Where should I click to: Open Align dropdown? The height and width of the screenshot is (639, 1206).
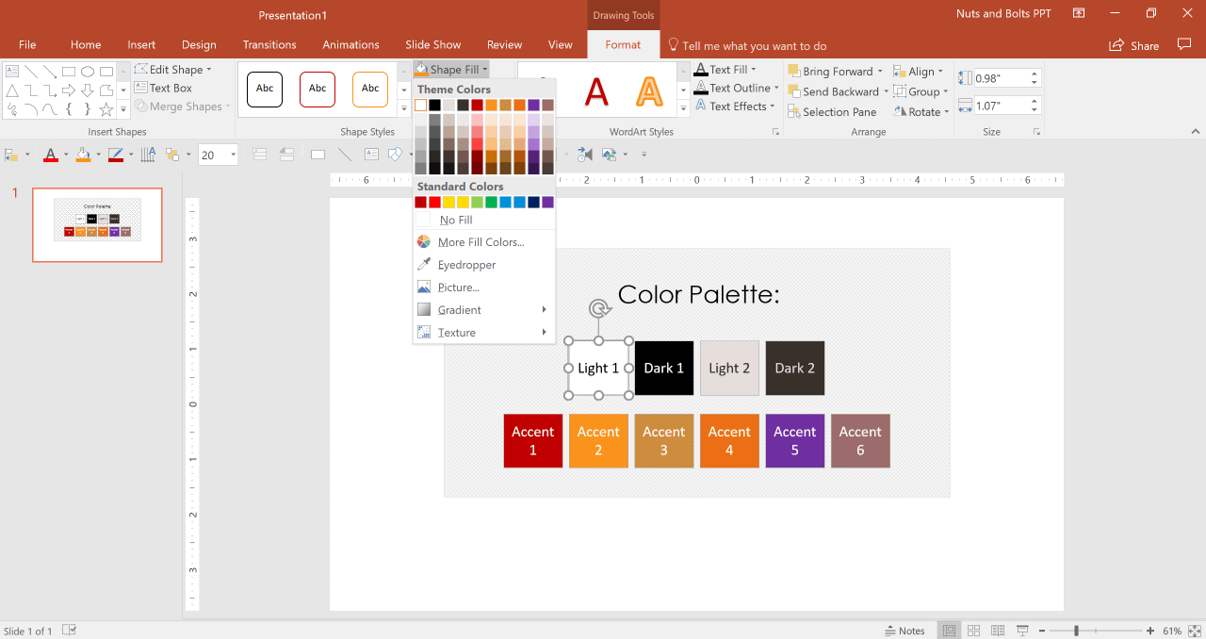(919, 71)
